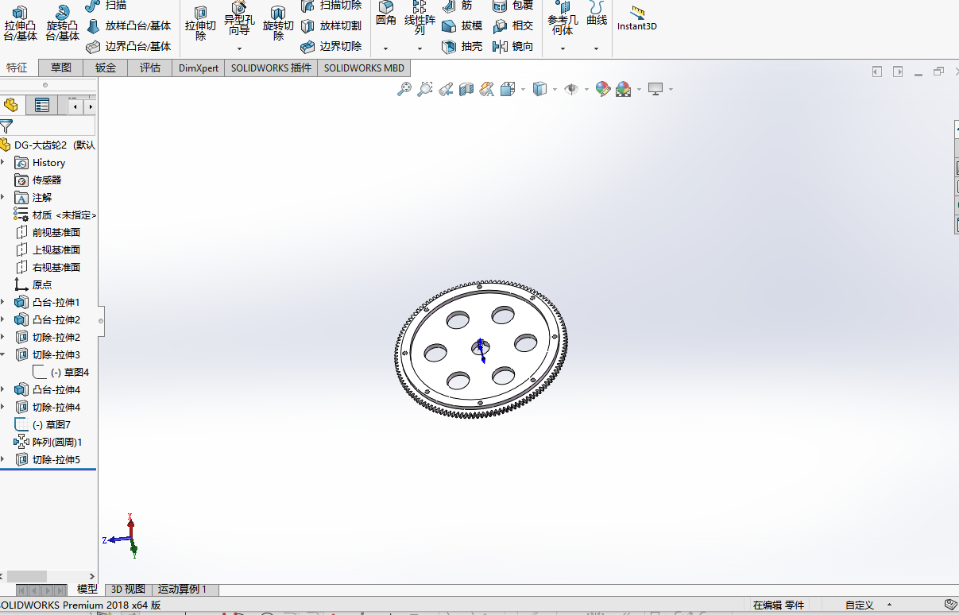
Task: Toggle the Hide/Show Items eye icon
Action: pyautogui.click(x=571, y=89)
